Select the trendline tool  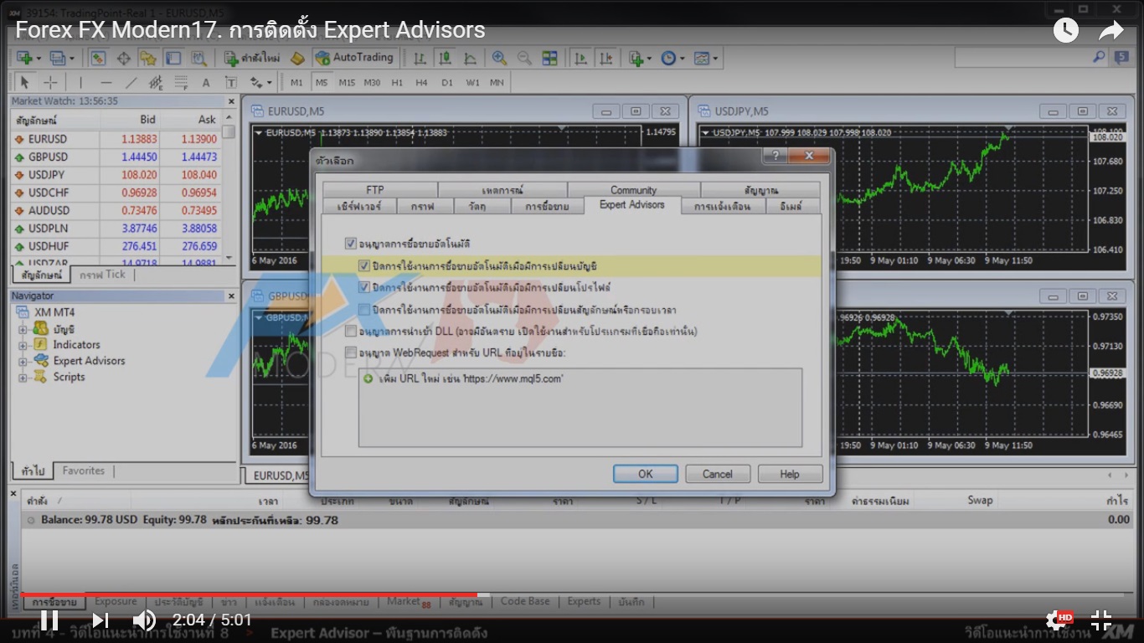[131, 82]
